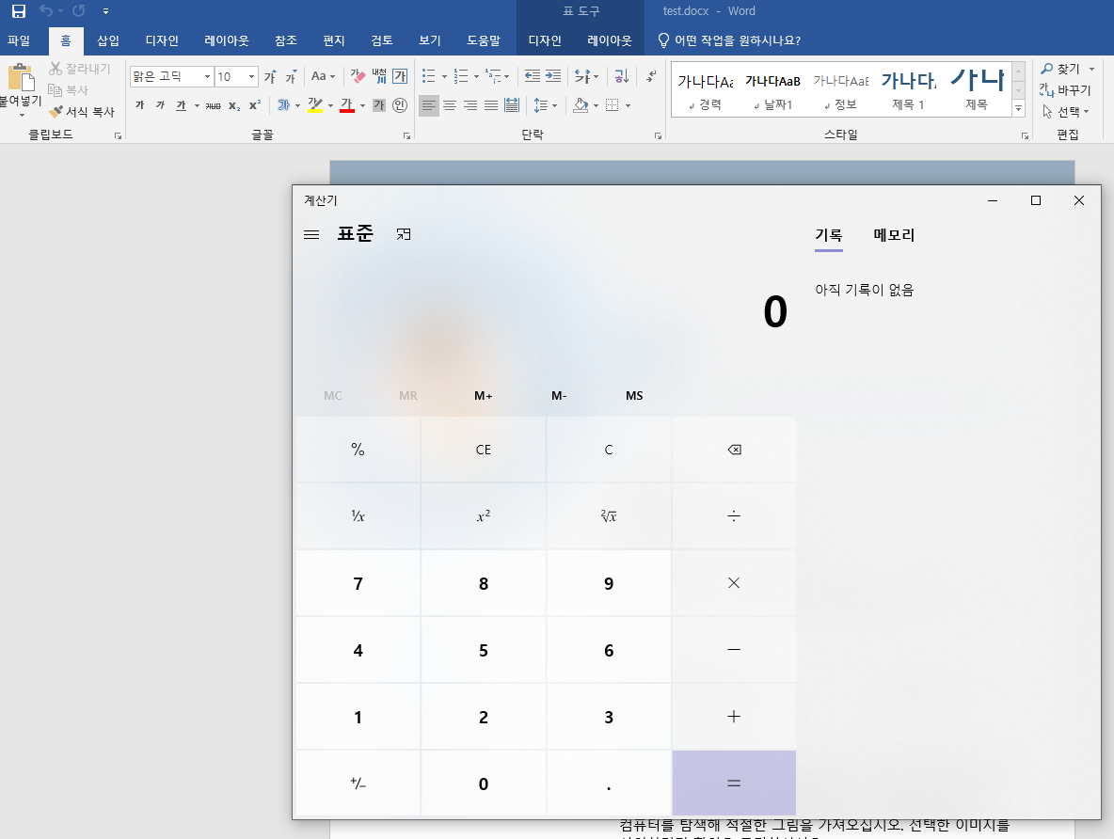
Task: Apply the 경력 style from Styles gallery
Action: click(705, 89)
